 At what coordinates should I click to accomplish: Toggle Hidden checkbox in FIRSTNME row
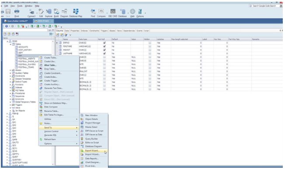coord(150,46)
